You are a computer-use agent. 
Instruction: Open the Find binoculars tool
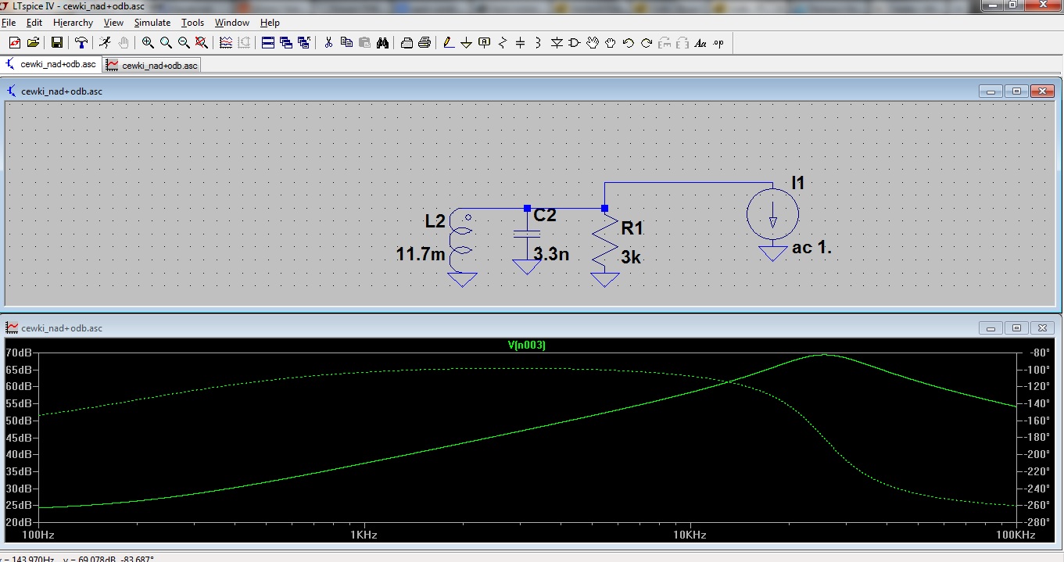(382, 42)
